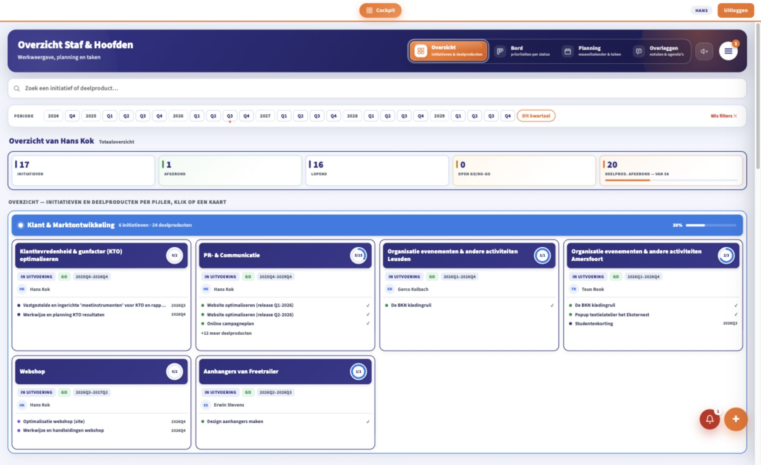This screenshot has height=465, width=761.
Task: Open the Webshop card header
Action: point(101,372)
